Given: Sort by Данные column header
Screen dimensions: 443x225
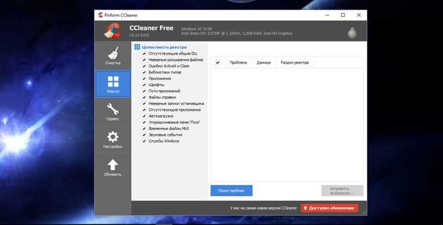Looking at the screenshot, I should [264, 63].
